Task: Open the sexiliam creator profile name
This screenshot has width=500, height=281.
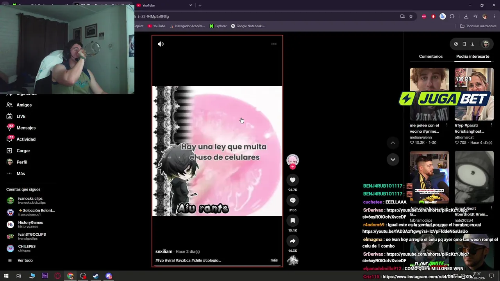Action: point(164,251)
